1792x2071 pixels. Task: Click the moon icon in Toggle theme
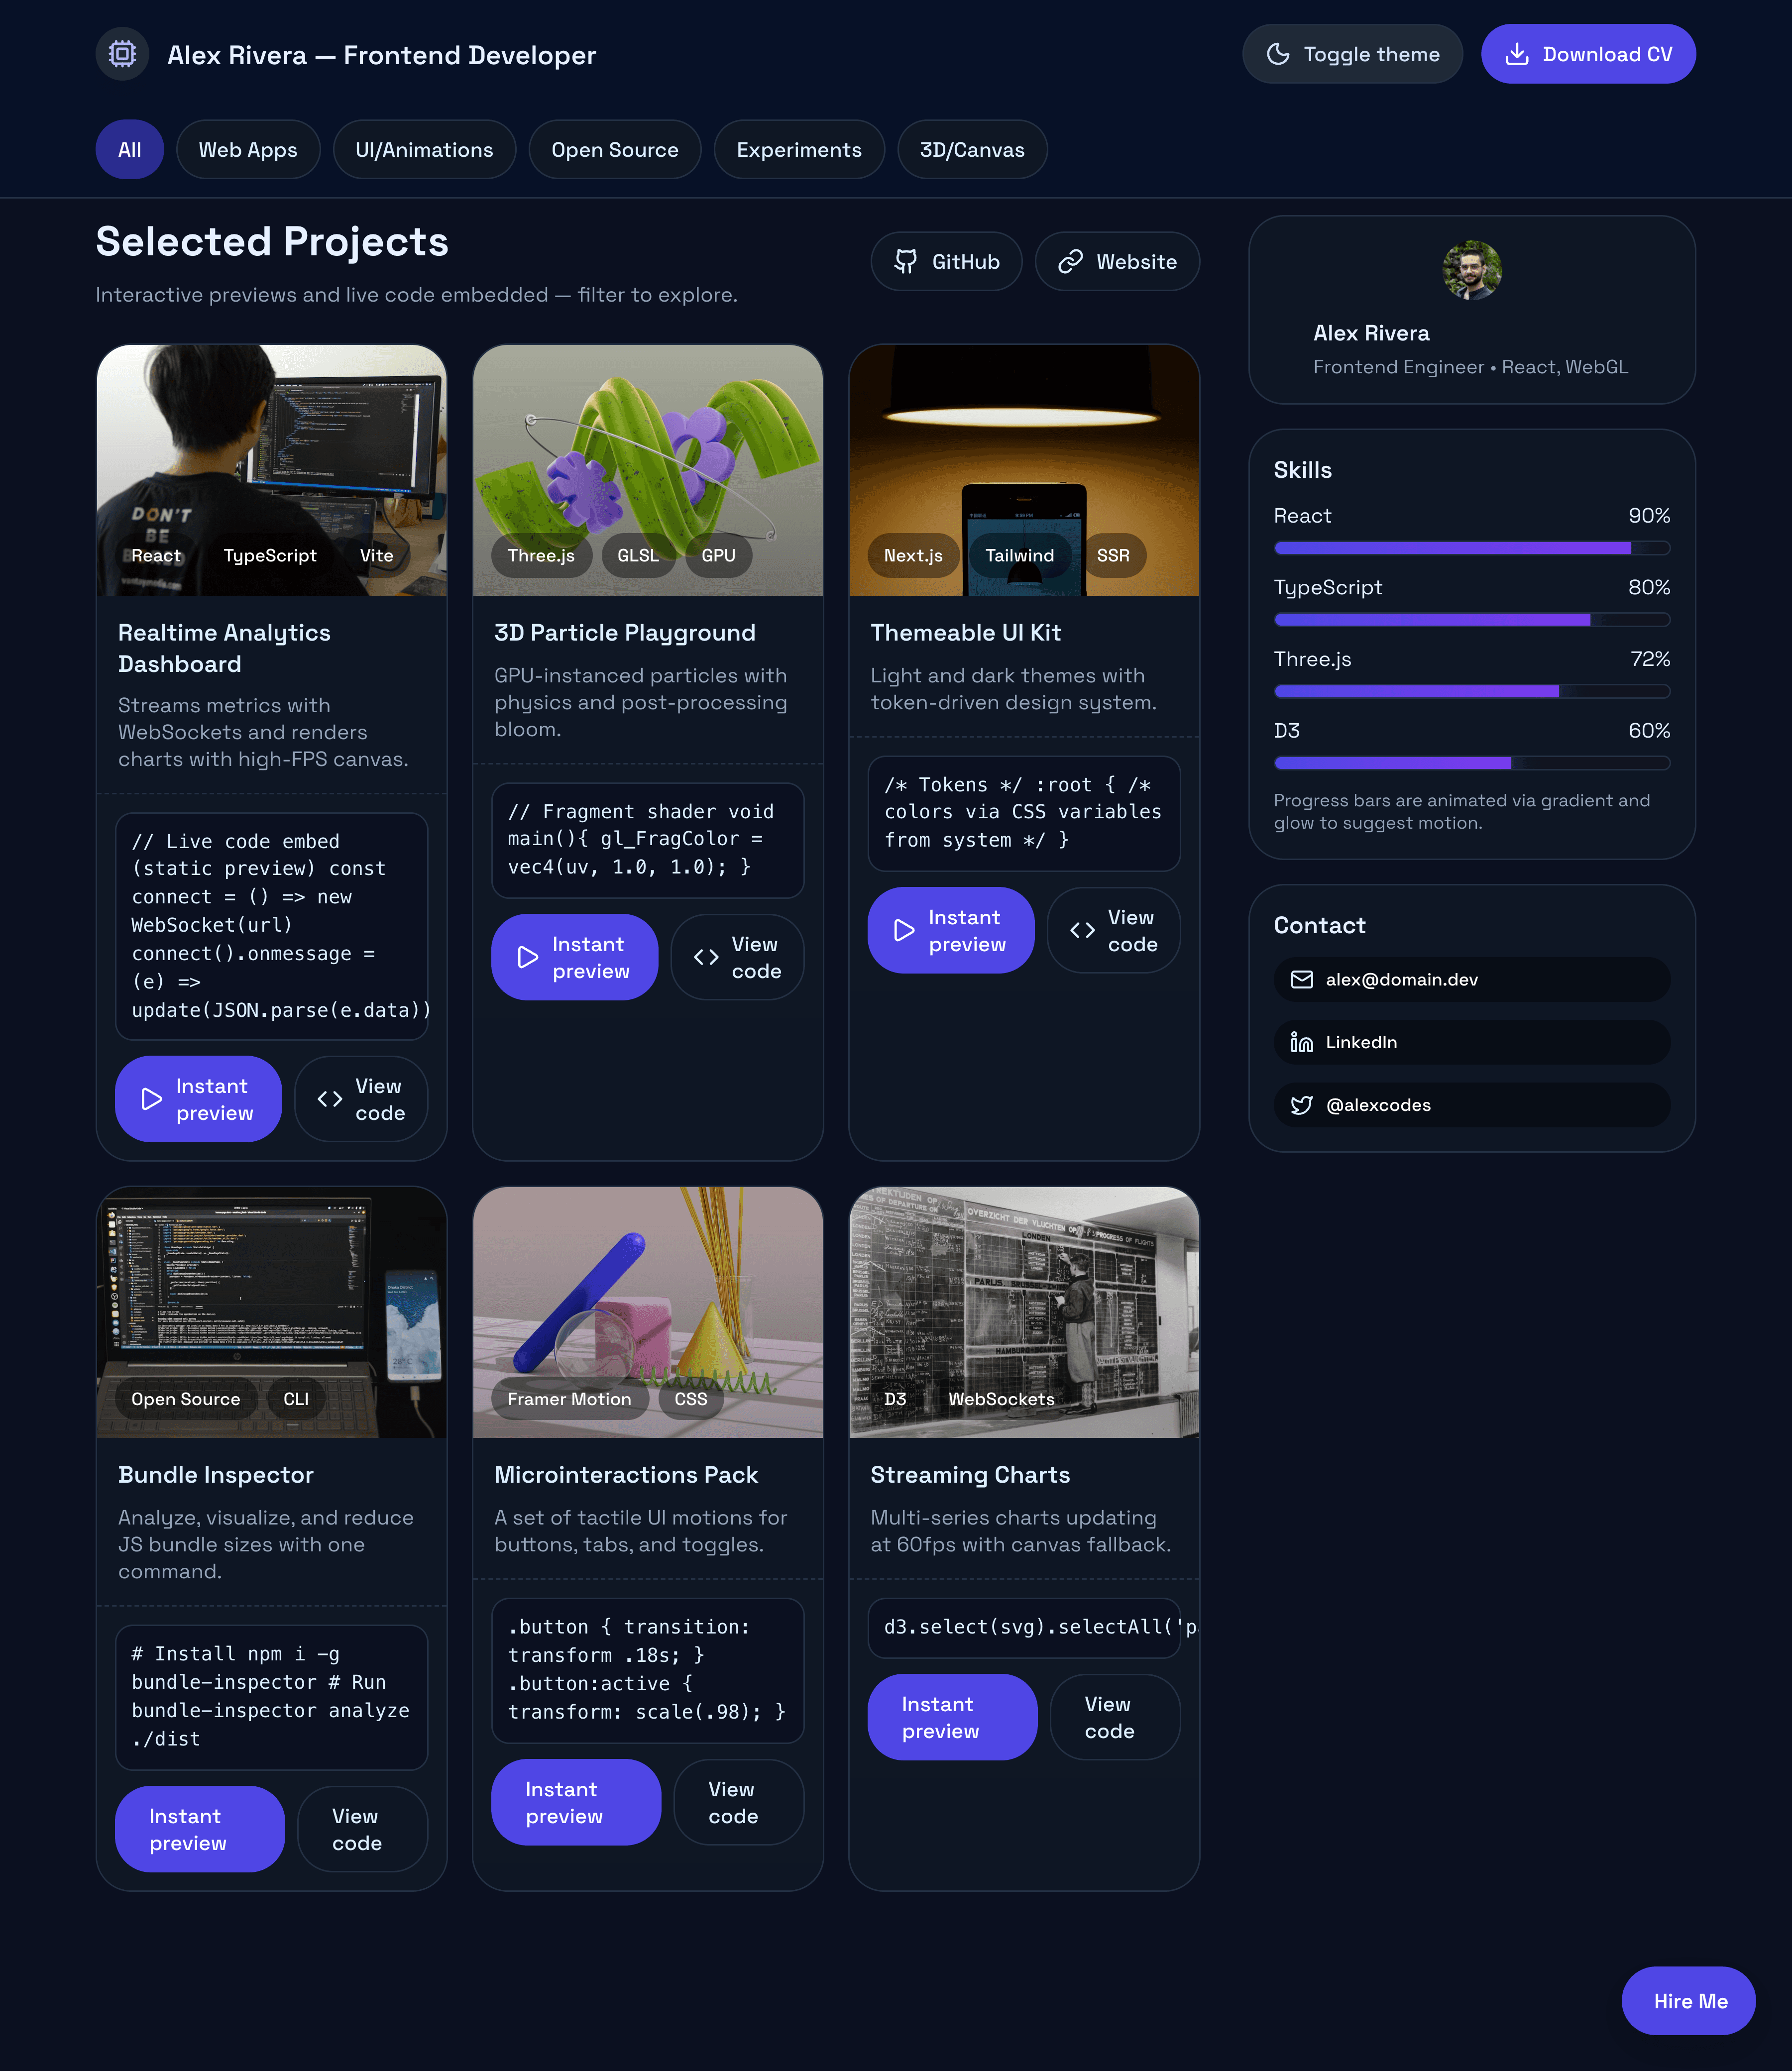pyautogui.click(x=1278, y=54)
